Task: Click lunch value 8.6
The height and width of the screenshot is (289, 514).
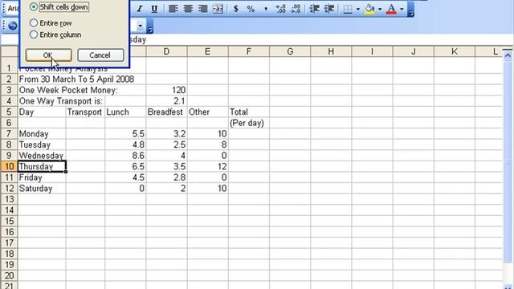Action: pyautogui.click(x=125, y=156)
